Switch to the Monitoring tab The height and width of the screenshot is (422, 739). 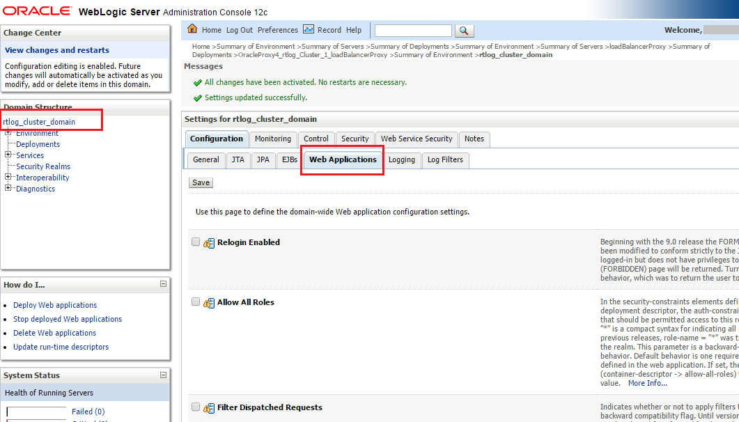(x=272, y=139)
